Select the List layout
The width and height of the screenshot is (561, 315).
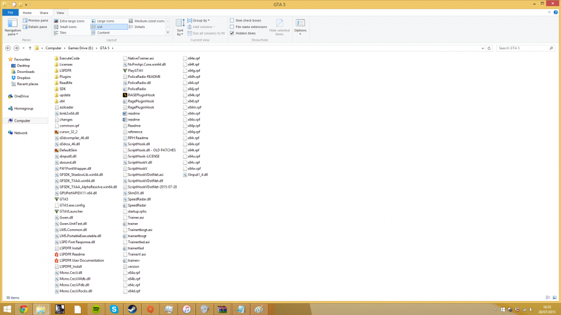coord(109,27)
